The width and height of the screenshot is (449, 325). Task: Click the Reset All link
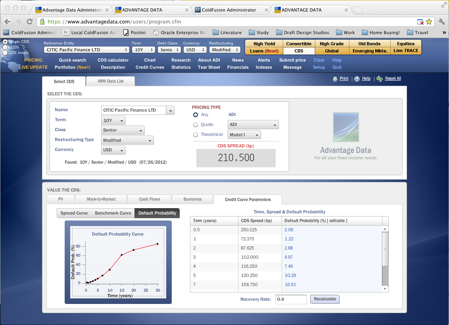coord(393,78)
